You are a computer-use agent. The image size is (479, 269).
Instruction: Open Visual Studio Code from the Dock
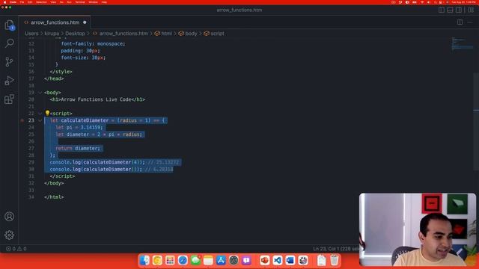click(278, 260)
